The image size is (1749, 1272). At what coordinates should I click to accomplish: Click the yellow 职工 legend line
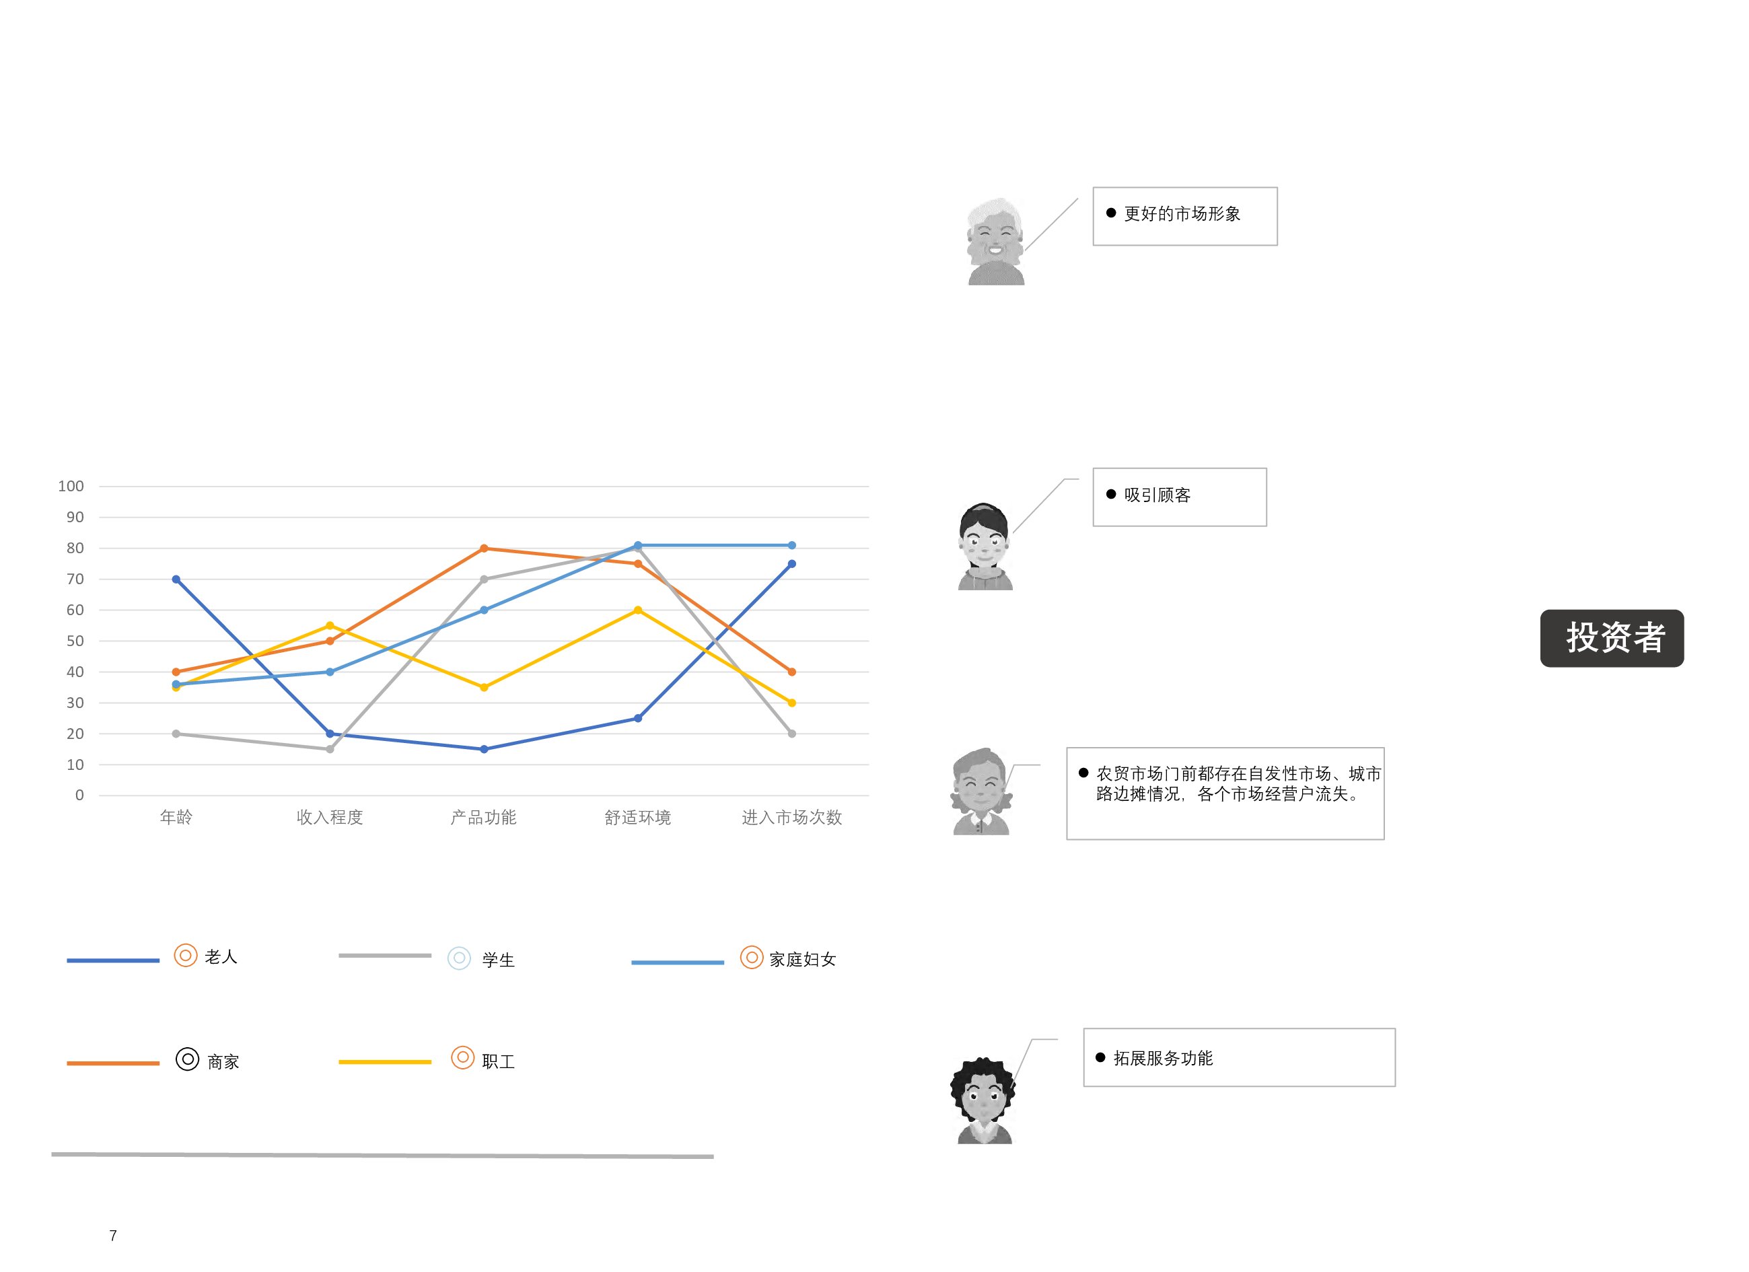click(x=384, y=1062)
